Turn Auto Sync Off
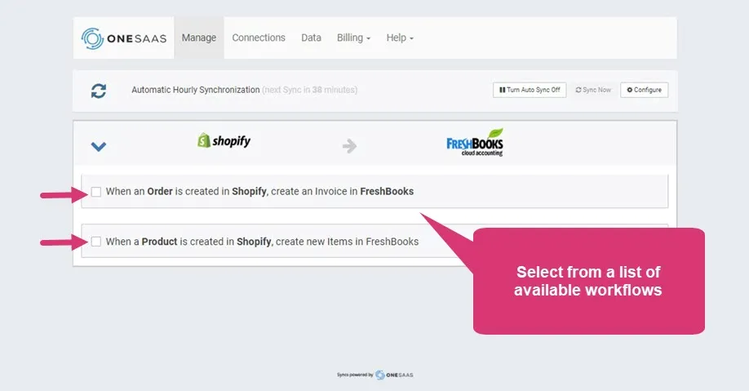The image size is (749, 391). tap(530, 90)
